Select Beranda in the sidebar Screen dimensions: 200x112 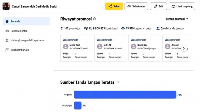point(26,21)
